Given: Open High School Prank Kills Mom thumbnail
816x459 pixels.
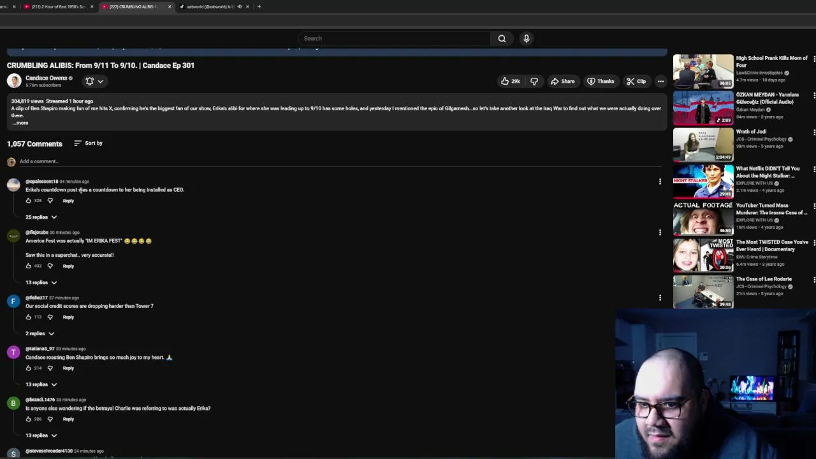Looking at the screenshot, I should tap(703, 71).
